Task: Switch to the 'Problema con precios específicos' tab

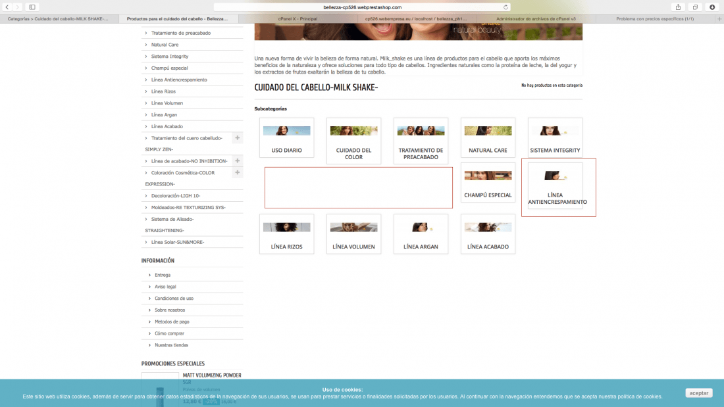Action: tap(655, 19)
